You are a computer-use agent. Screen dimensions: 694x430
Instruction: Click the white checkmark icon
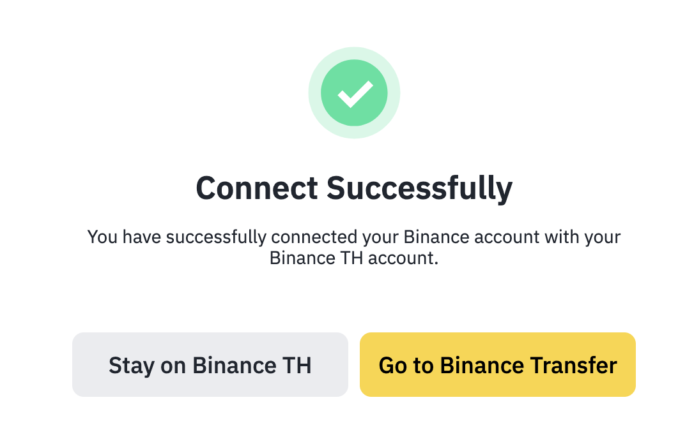[355, 94]
